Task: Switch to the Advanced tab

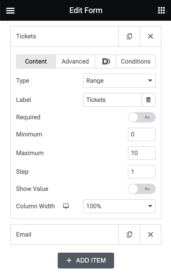Action: tap(75, 61)
